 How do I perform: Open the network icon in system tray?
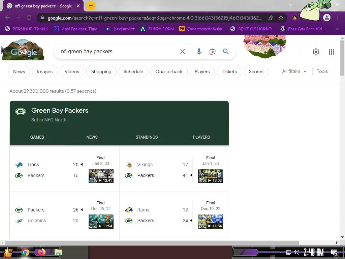tap(288, 252)
